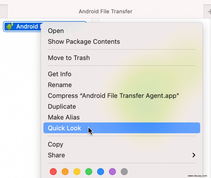The height and width of the screenshot is (178, 211).
Task: Apply the green tag color
Action: point(89,172)
